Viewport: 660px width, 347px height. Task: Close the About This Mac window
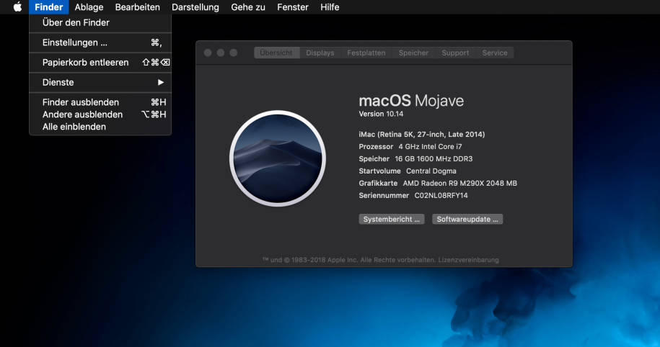tap(208, 53)
